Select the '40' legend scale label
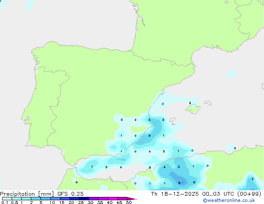The image size is (264, 204). (110, 202)
